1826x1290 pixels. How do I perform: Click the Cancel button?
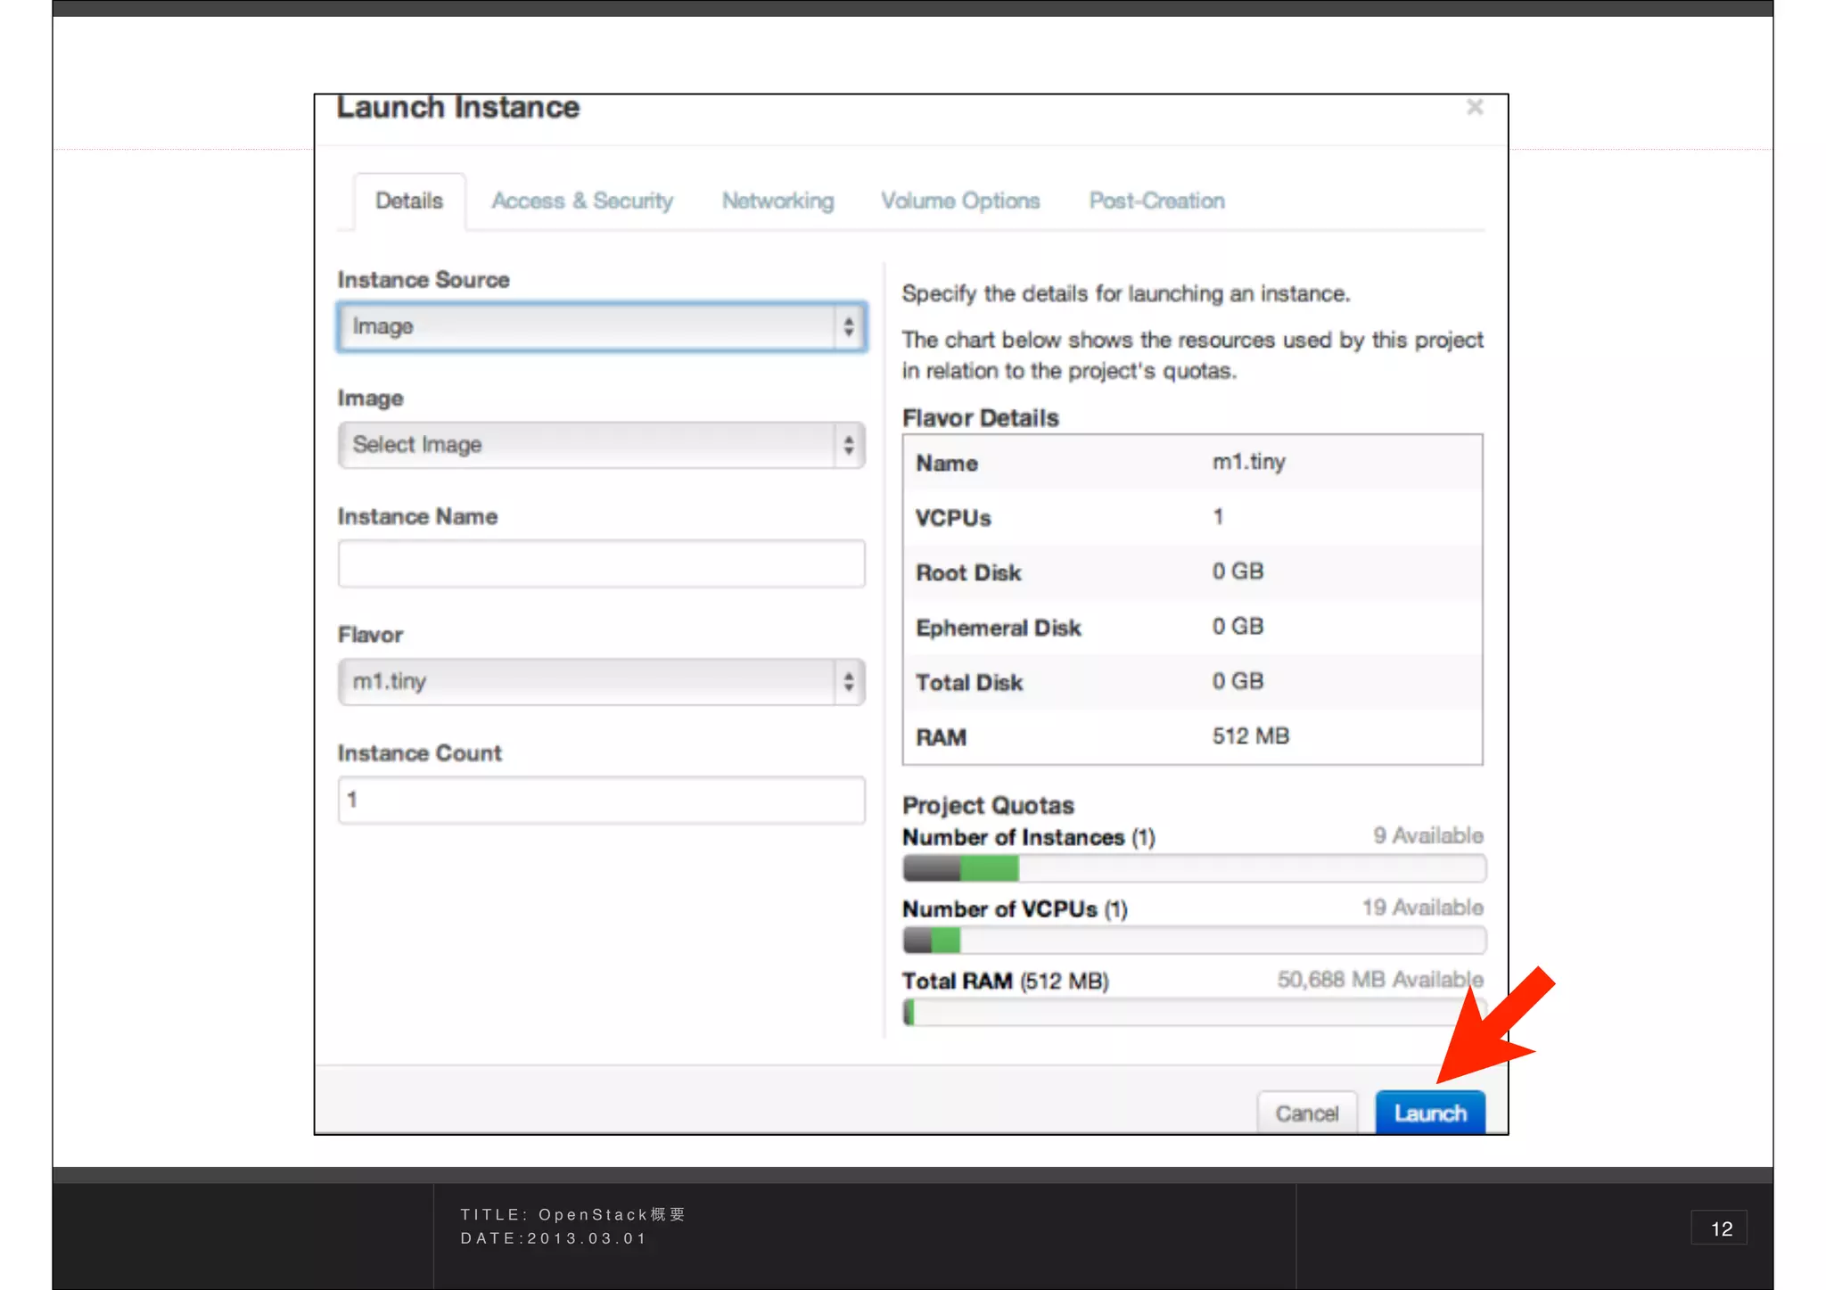pyautogui.click(x=1306, y=1113)
